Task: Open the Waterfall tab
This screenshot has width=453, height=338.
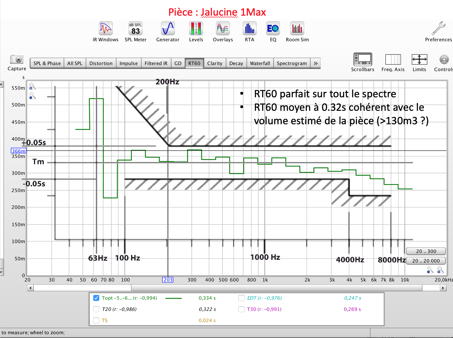Action: coord(260,63)
